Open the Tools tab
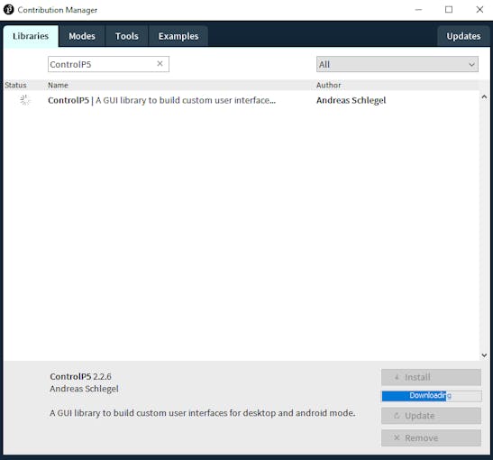Screen dimensions: 493x460 [x=127, y=36]
